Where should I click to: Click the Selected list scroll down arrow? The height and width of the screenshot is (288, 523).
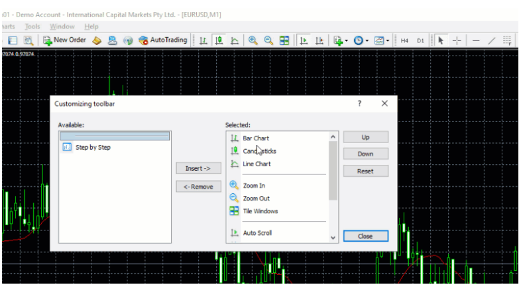point(333,237)
